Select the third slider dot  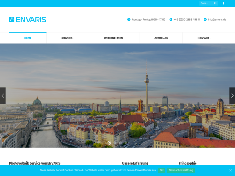point(120,143)
